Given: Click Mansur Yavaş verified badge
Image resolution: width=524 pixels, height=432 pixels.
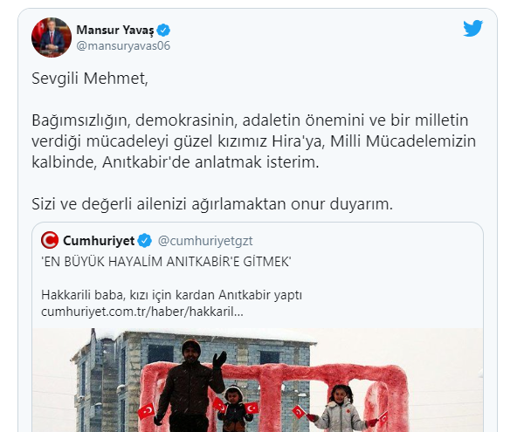Looking at the screenshot, I should click(163, 30).
